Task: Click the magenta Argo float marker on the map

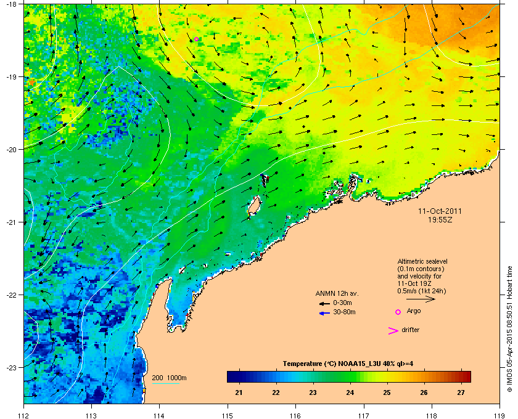Action: tap(196, 39)
